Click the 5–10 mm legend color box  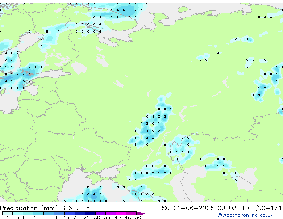pos(49,213)
